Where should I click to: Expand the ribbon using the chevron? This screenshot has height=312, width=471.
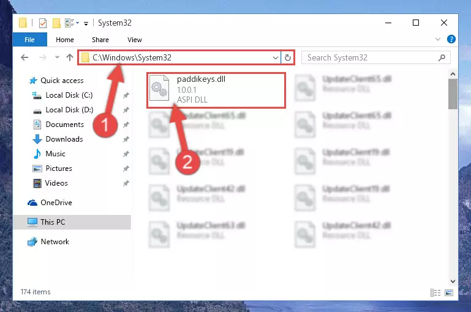tap(438, 39)
